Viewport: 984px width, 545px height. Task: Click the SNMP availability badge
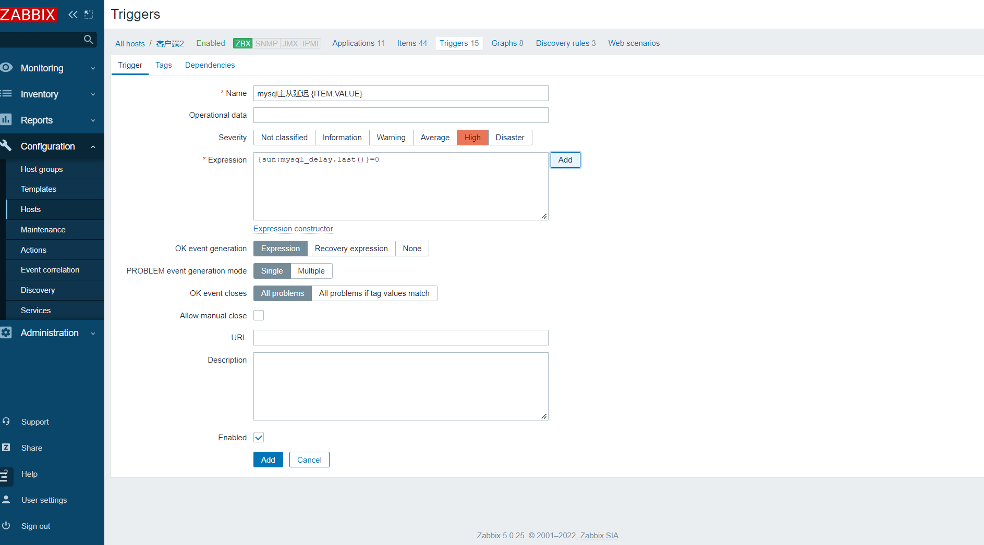click(266, 43)
